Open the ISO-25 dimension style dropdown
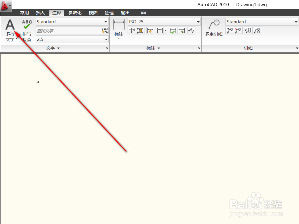Viewport: 299px width, 224px height. point(198,22)
